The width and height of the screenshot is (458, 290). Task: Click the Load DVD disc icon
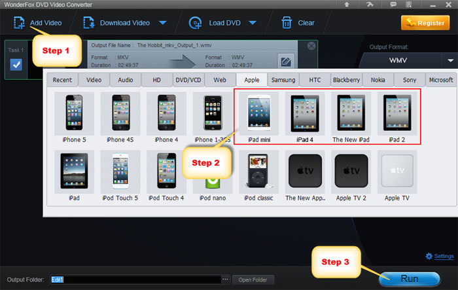click(x=195, y=23)
